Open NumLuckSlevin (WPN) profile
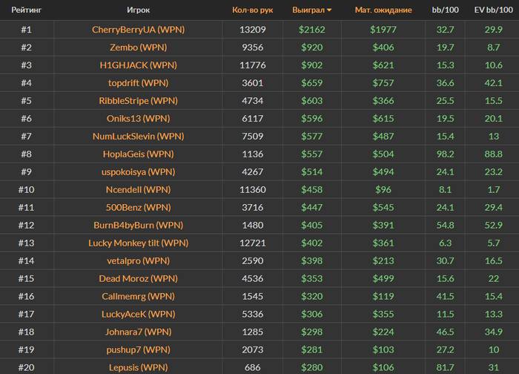The height and width of the screenshot is (374, 519). tap(137, 137)
